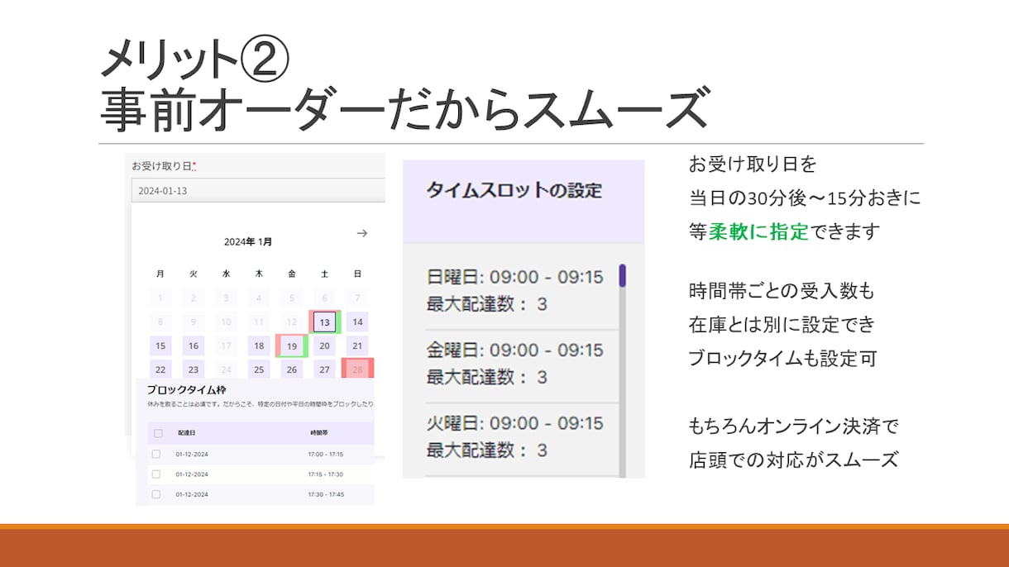Select day 13 in the January calendar
Screen dimensions: 1009x567
(x=325, y=322)
